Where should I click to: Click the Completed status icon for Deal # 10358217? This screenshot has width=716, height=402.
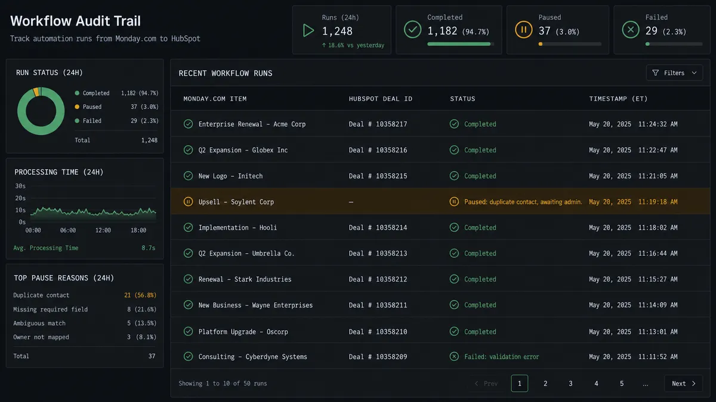tap(454, 124)
